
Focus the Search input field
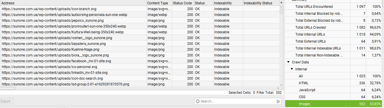click(238, 101)
